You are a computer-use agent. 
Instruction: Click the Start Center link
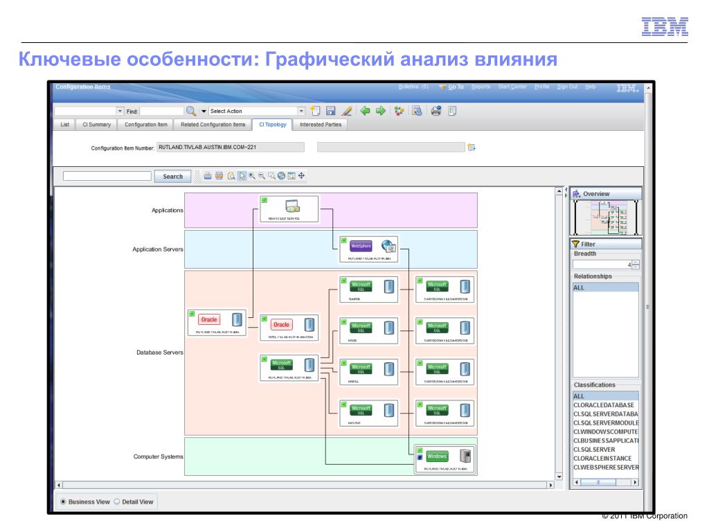coord(512,87)
